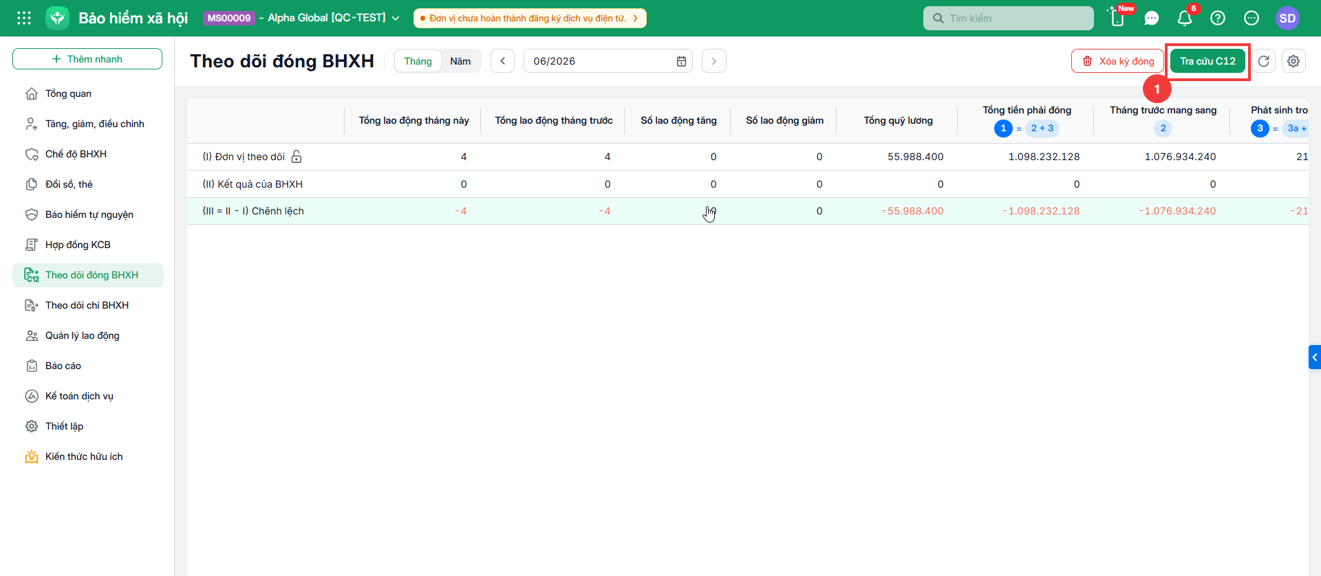Click the Số lao động tăng header
Screen dimensions: 1321x576
(678, 120)
